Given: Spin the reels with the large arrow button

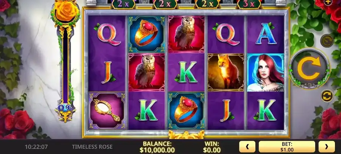Looking at the screenshot, I should 309,68.
